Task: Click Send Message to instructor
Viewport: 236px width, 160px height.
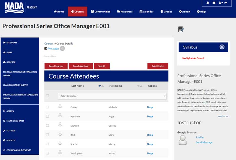Action: tap(204, 142)
